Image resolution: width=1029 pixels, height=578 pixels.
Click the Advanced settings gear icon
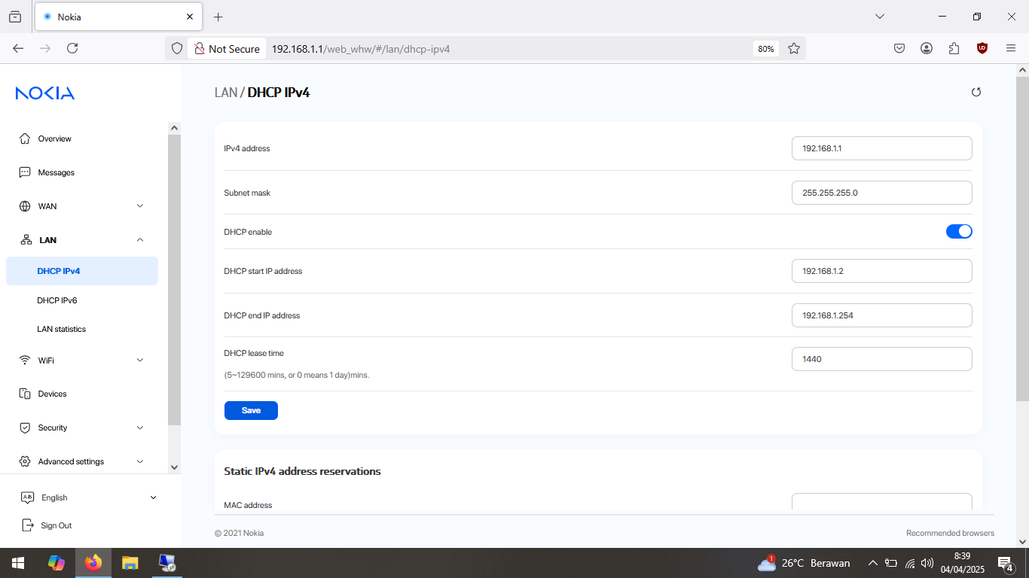click(25, 461)
